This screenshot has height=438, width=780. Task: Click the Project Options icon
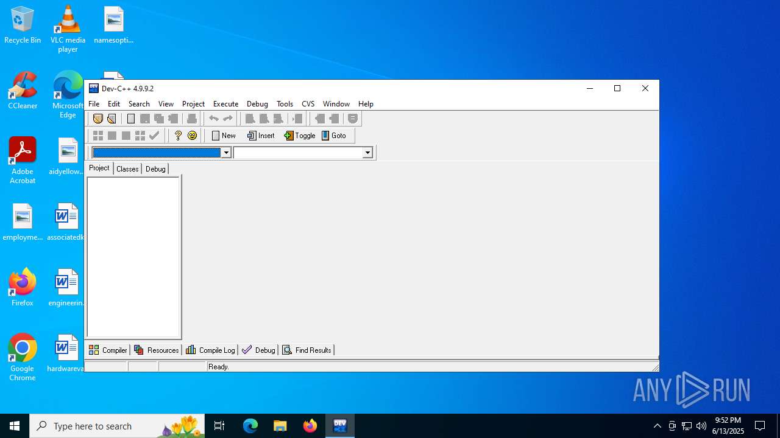pyautogui.click(x=353, y=119)
